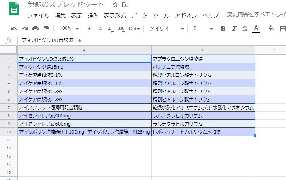286x180 pixels.
Task: Open the データ menu
Action: tap(140, 15)
